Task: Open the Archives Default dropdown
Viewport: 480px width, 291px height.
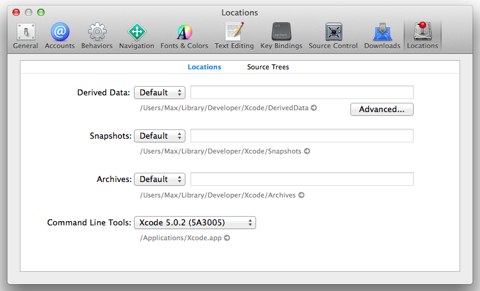Action: [159, 179]
